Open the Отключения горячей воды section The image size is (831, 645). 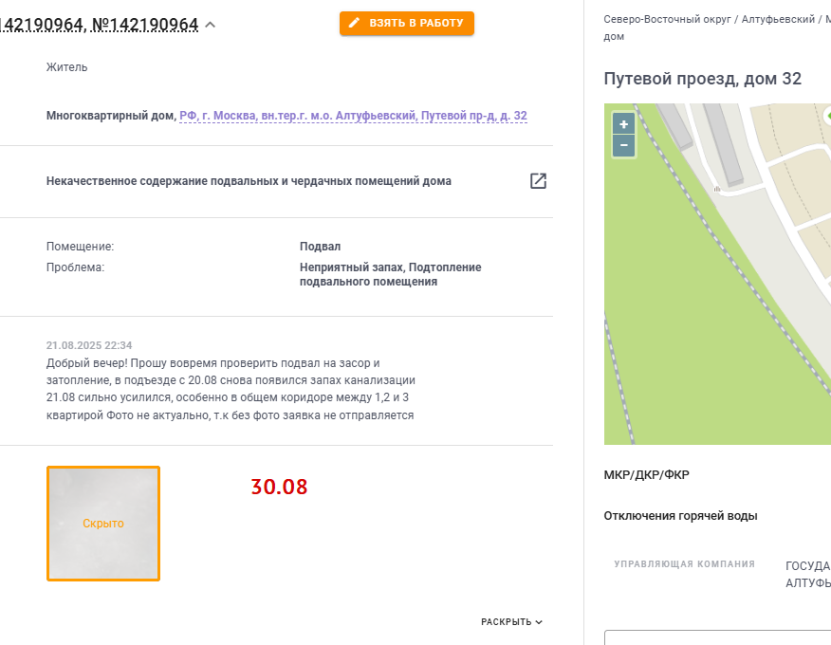coord(680,516)
